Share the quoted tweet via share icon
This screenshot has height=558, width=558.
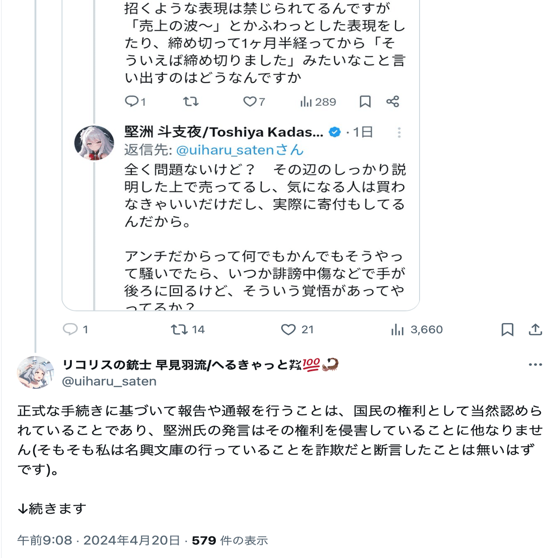[393, 102]
